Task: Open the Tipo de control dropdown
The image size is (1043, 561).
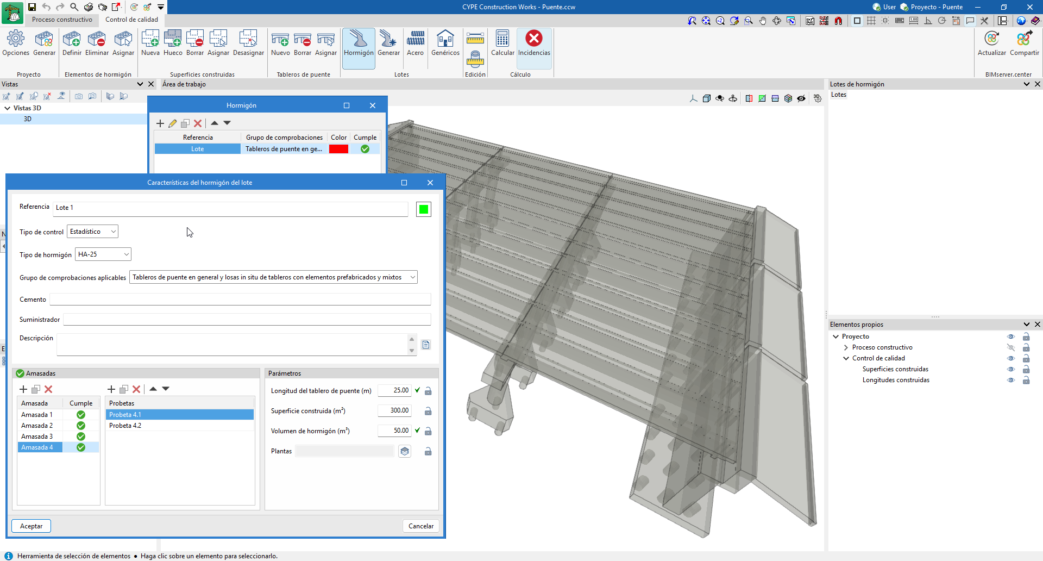Action: tap(92, 232)
